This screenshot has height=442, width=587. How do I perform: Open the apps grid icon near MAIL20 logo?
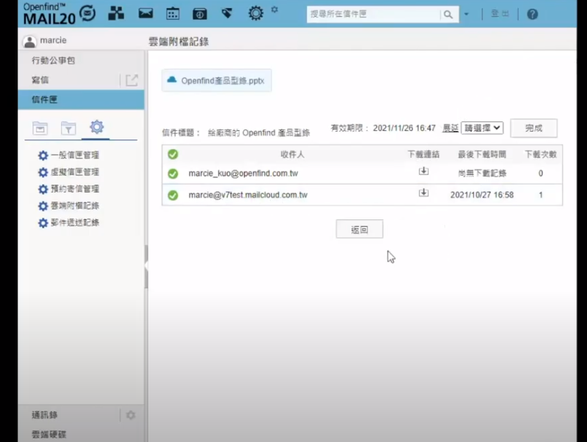[x=114, y=13]
